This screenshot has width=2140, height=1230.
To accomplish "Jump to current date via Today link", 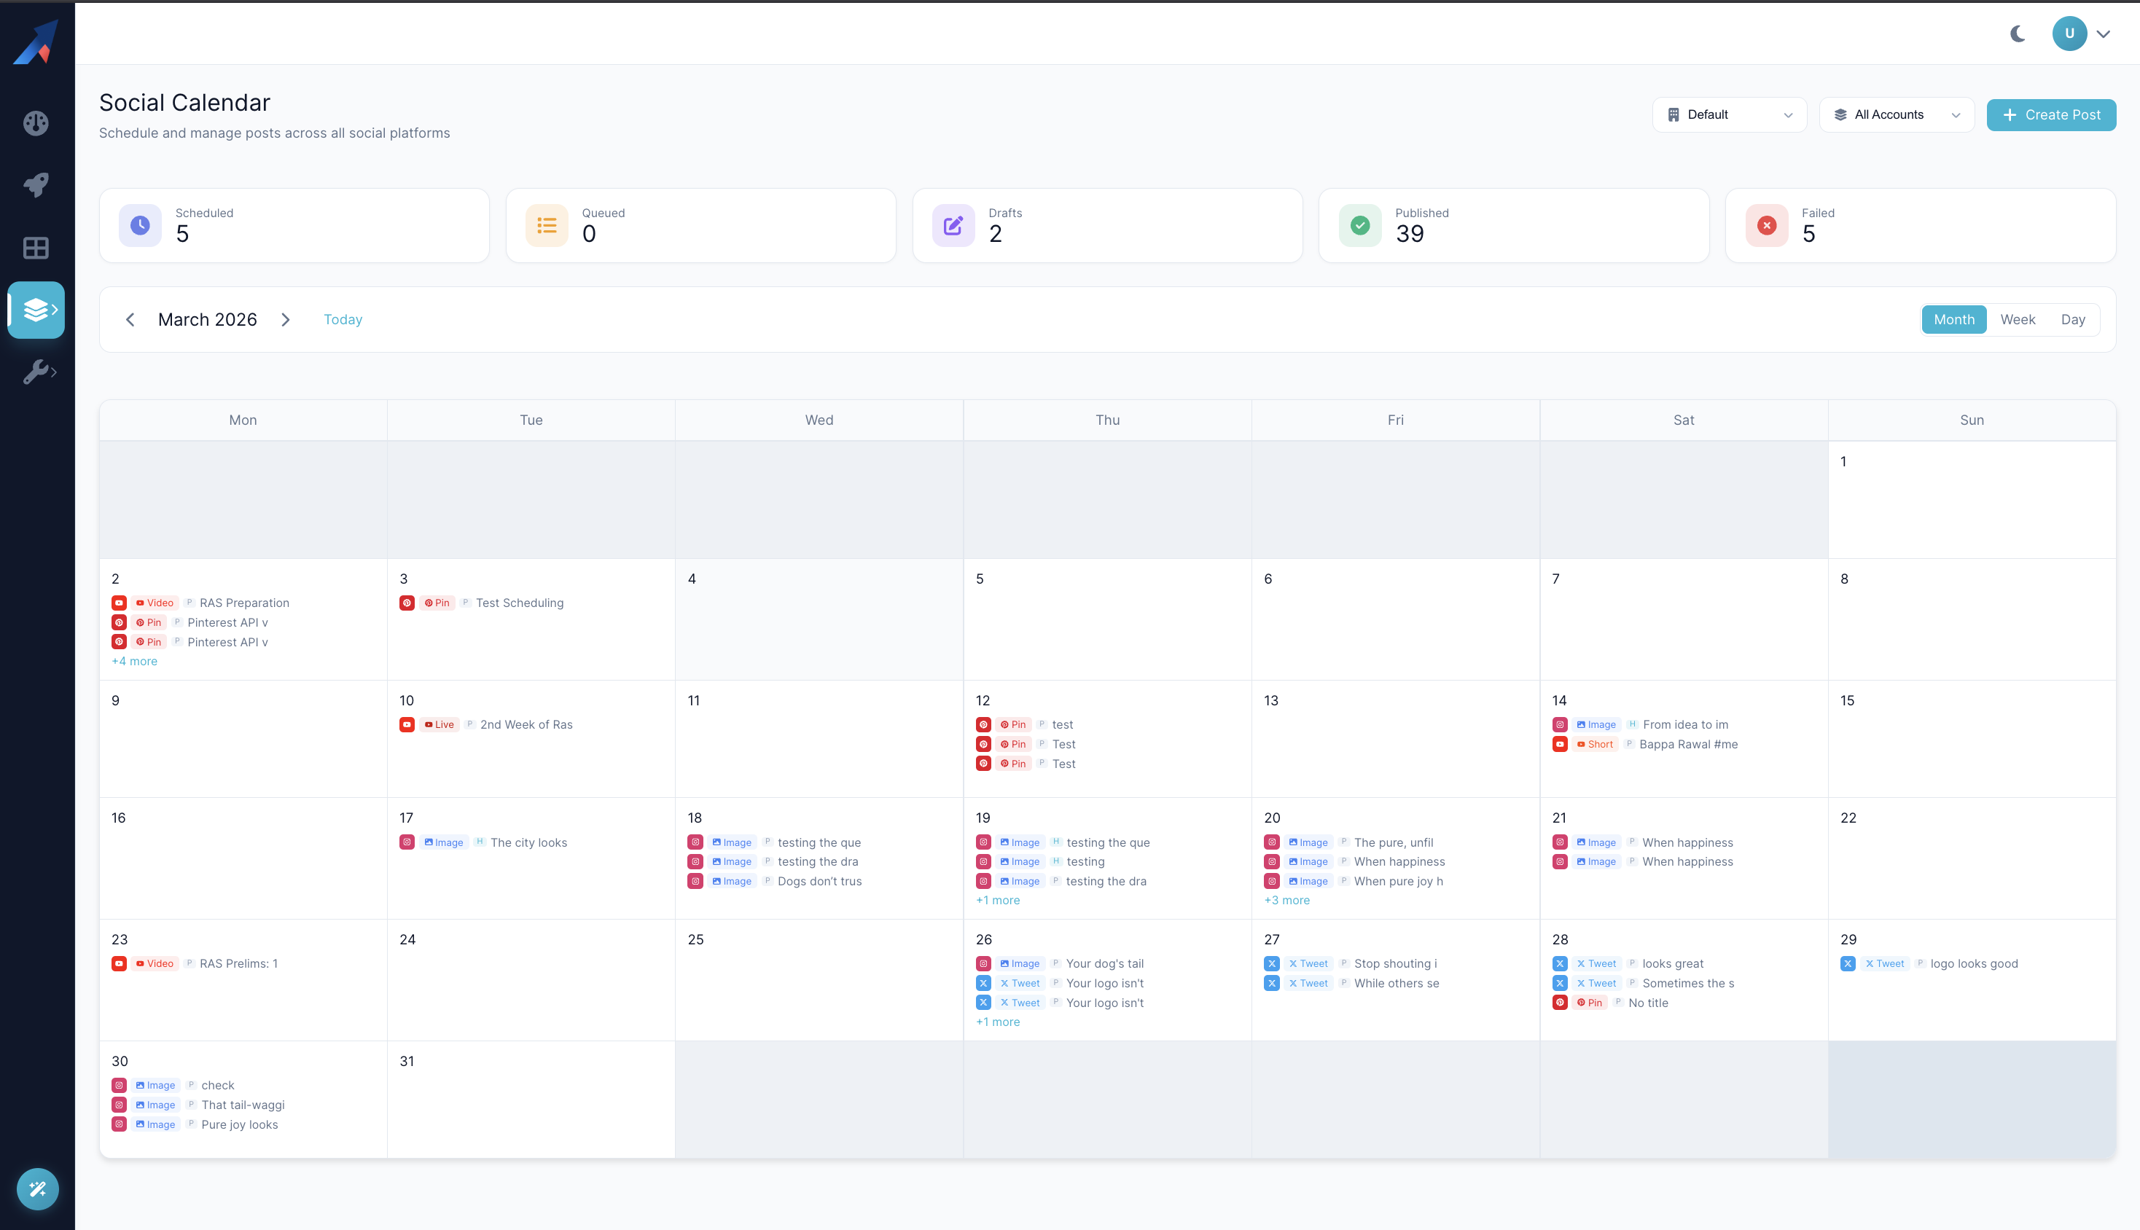I will [342, 319].
